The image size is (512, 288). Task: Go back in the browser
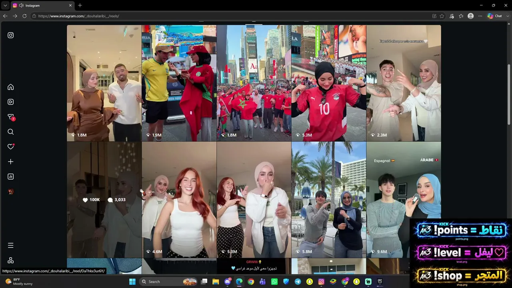(5, 16)
